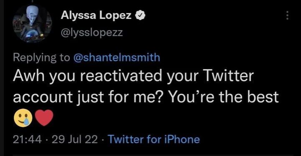Click the 'Replying to' label
This screenshot has height=156, width=301.
pos(41,58)
